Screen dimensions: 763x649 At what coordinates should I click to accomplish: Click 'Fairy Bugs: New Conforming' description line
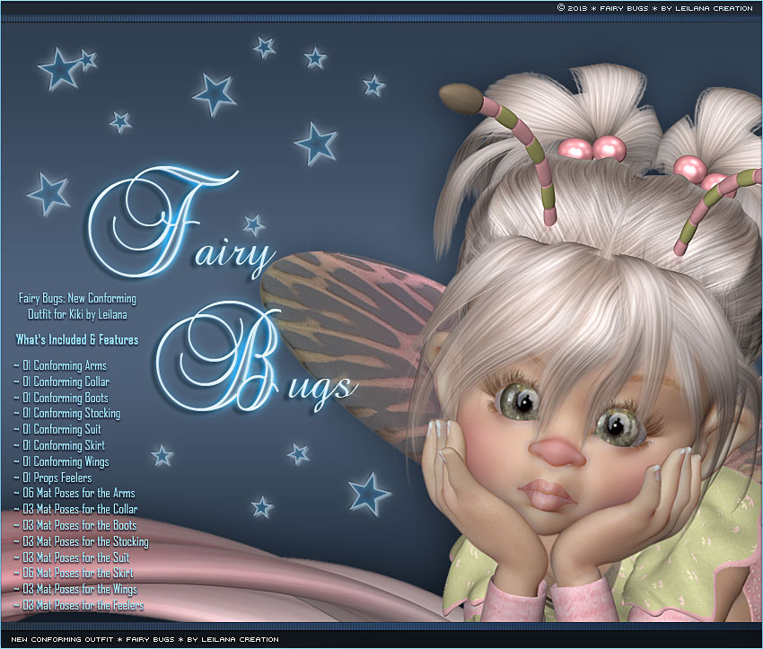[x=77, y=298]
